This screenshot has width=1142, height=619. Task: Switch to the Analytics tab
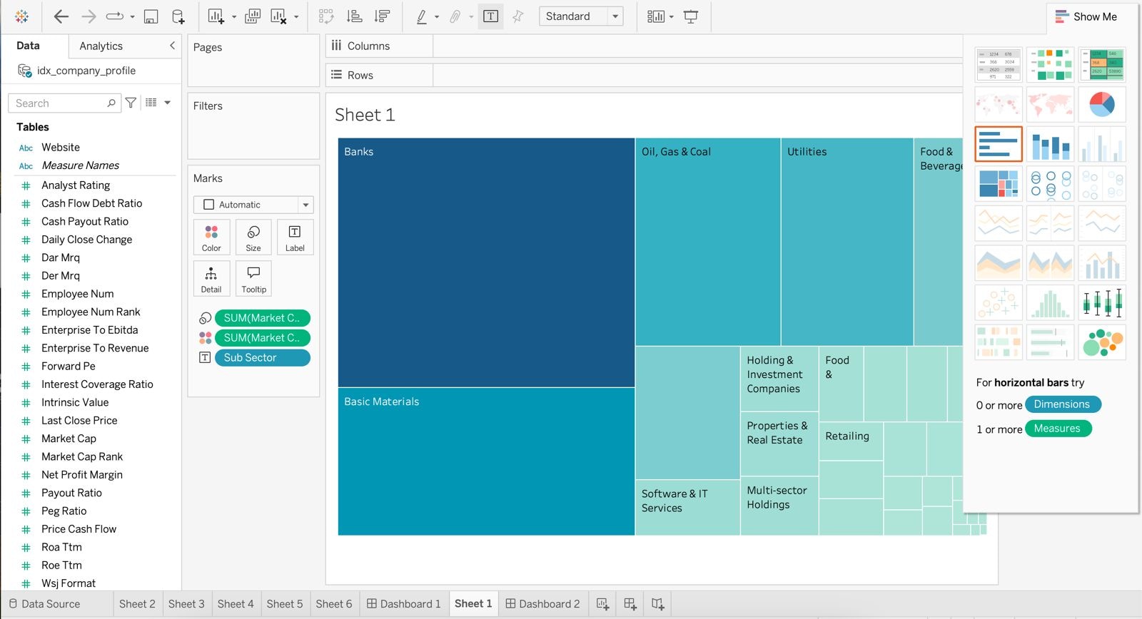pos(101,46)
